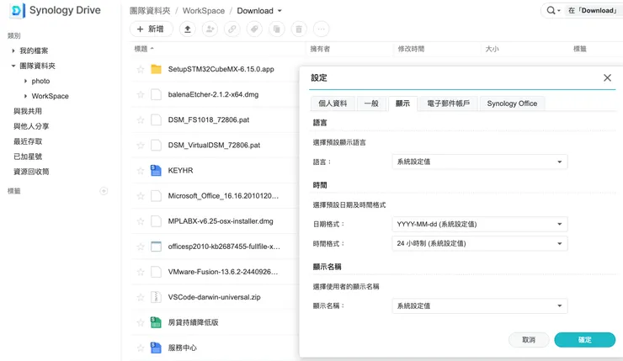Image resolution: width=623 pixels, height=361 pixels.
Task: Open 與他人分享 in the sidebar
Action: tap(31, 126)
